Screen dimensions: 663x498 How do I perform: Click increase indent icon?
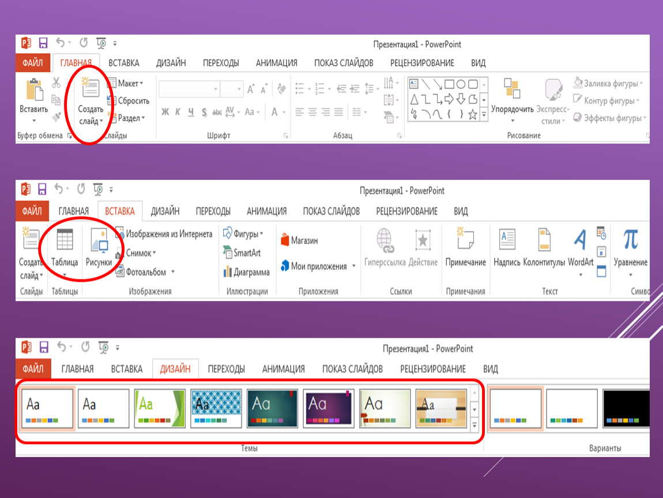[x=355, y=88]
